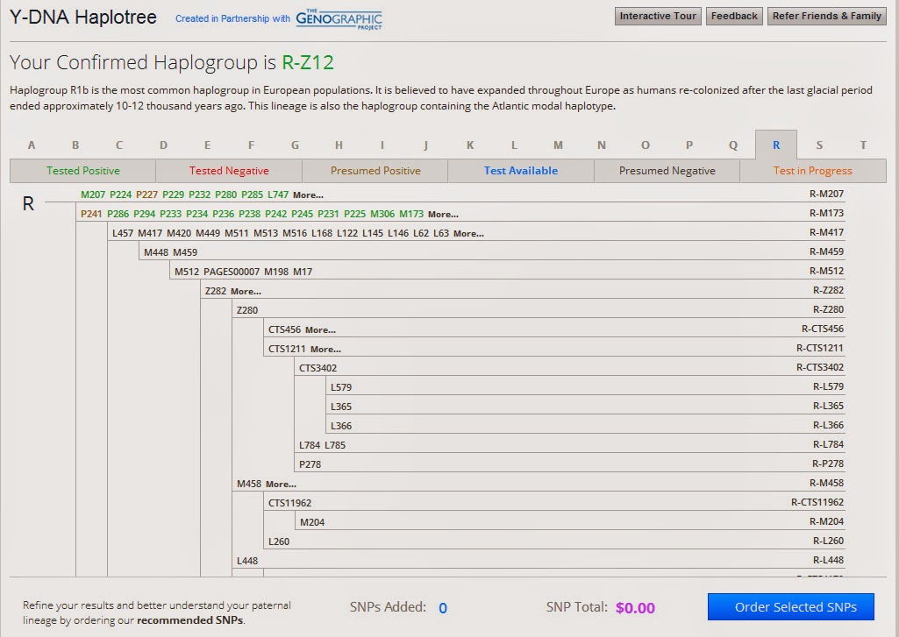Viewport: 899px width, 637px height.
Task: Switch to haplogroup tab Q
Action: tap(733, 145)
